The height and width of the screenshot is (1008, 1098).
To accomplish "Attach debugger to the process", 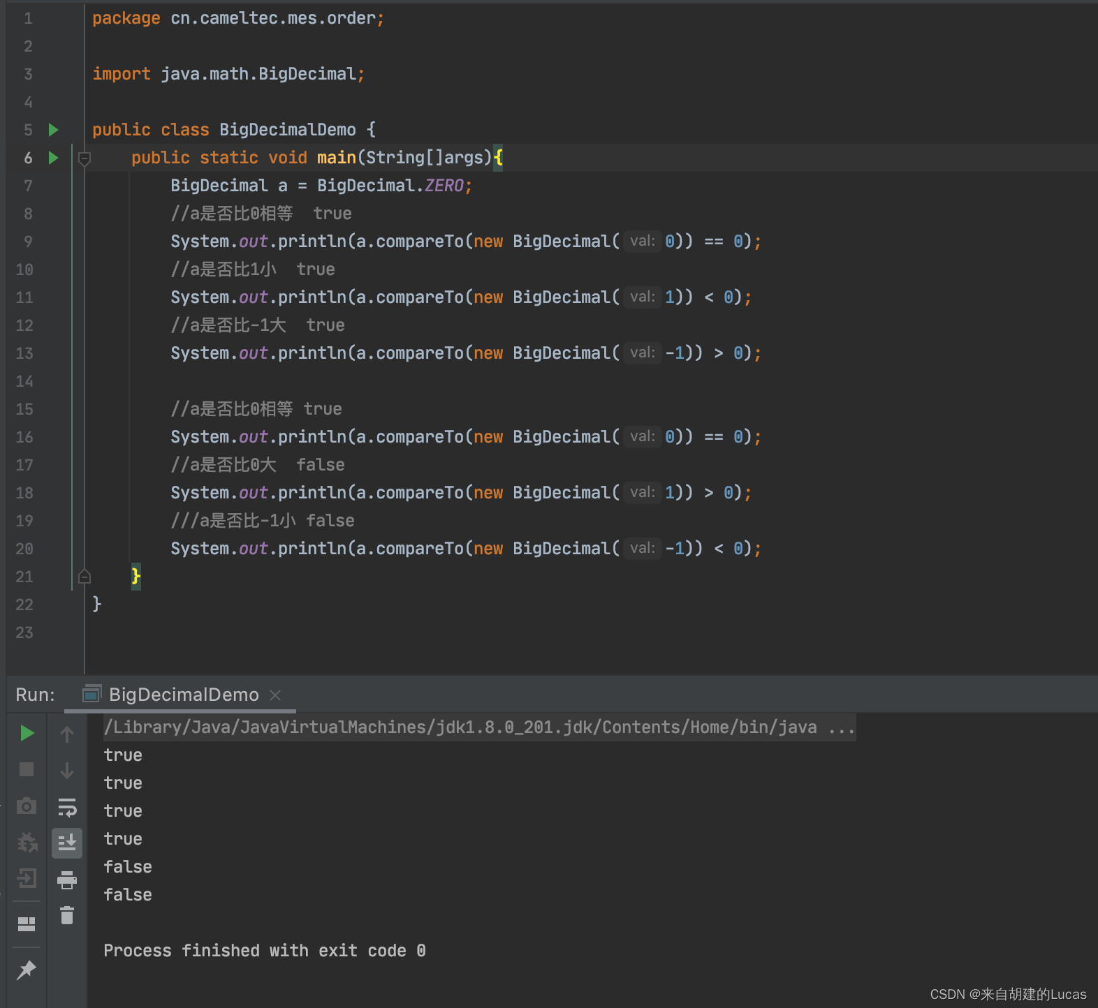I will (x=27, y=843).
